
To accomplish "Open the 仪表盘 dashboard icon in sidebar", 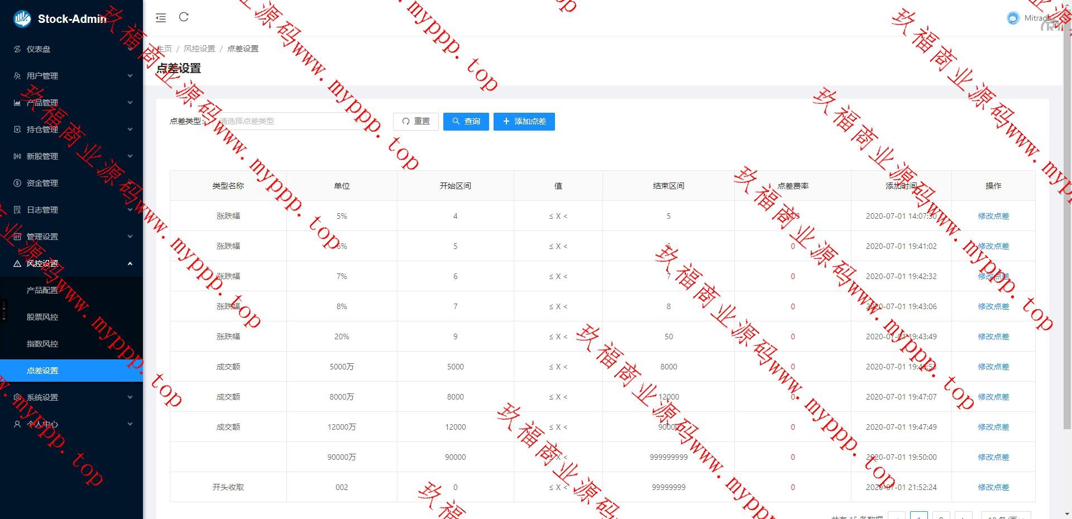I will click(x=17, y=49).
